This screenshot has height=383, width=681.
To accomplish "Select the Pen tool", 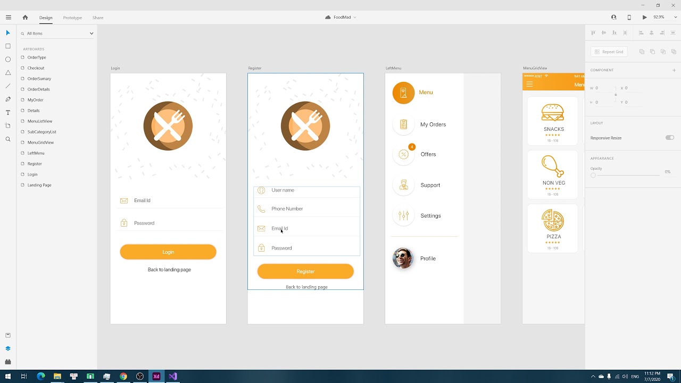I will pos(8,99).
